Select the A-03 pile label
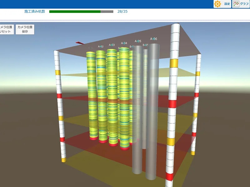This screenshot has height=187, width=250. (112, 45)
